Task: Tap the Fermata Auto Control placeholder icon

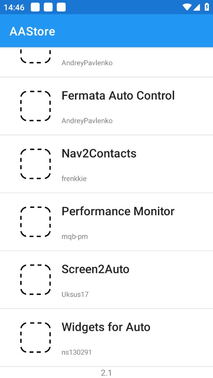Action: tap(35, 106)
